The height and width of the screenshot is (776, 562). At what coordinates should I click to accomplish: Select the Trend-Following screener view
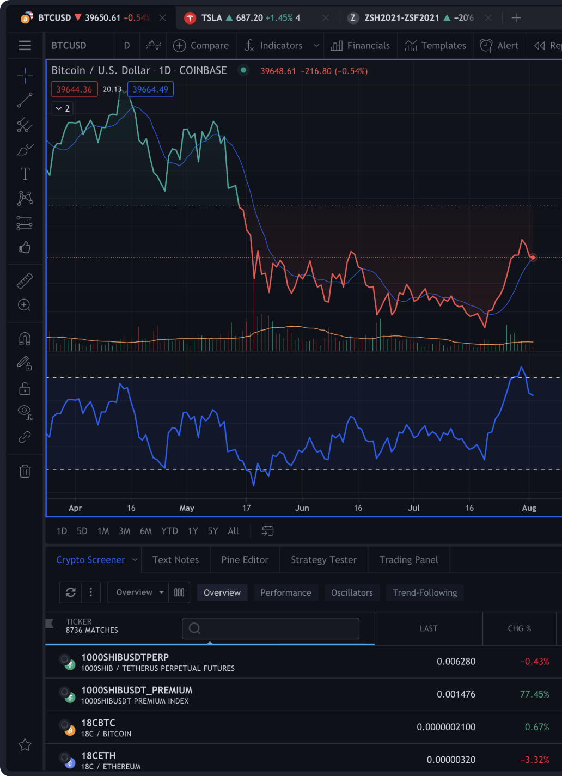tap(425, 592)
